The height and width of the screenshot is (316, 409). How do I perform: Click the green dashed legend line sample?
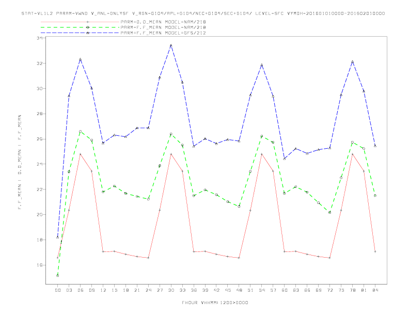tap(80, 27)
